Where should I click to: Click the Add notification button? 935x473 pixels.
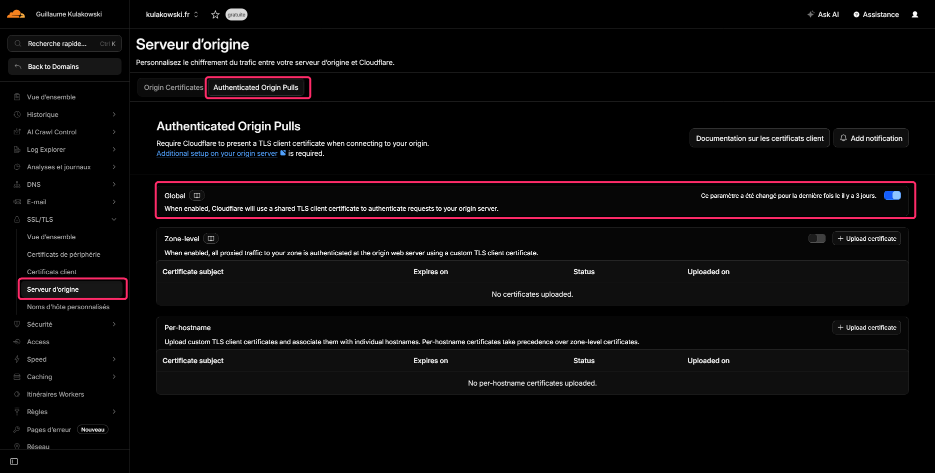point(870,138)
